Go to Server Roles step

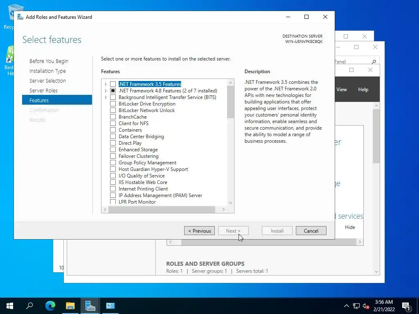(43, 90)
